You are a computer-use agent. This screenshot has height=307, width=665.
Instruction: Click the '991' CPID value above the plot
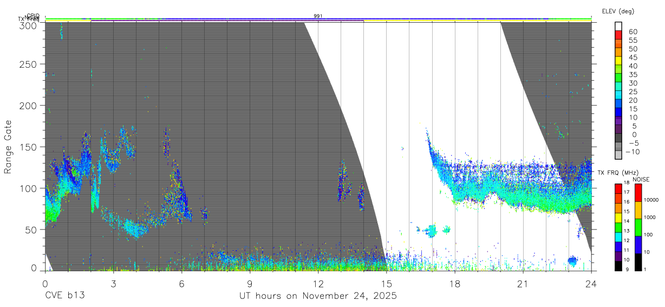click(x=318, y=16)
